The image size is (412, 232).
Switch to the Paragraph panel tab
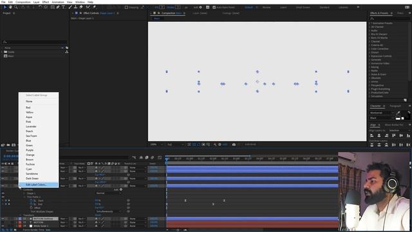click(395, 106)
